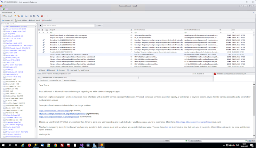The image size is (256, 148).
Task: Expand the IT Bic folder node
Action: tap(2, 34)
